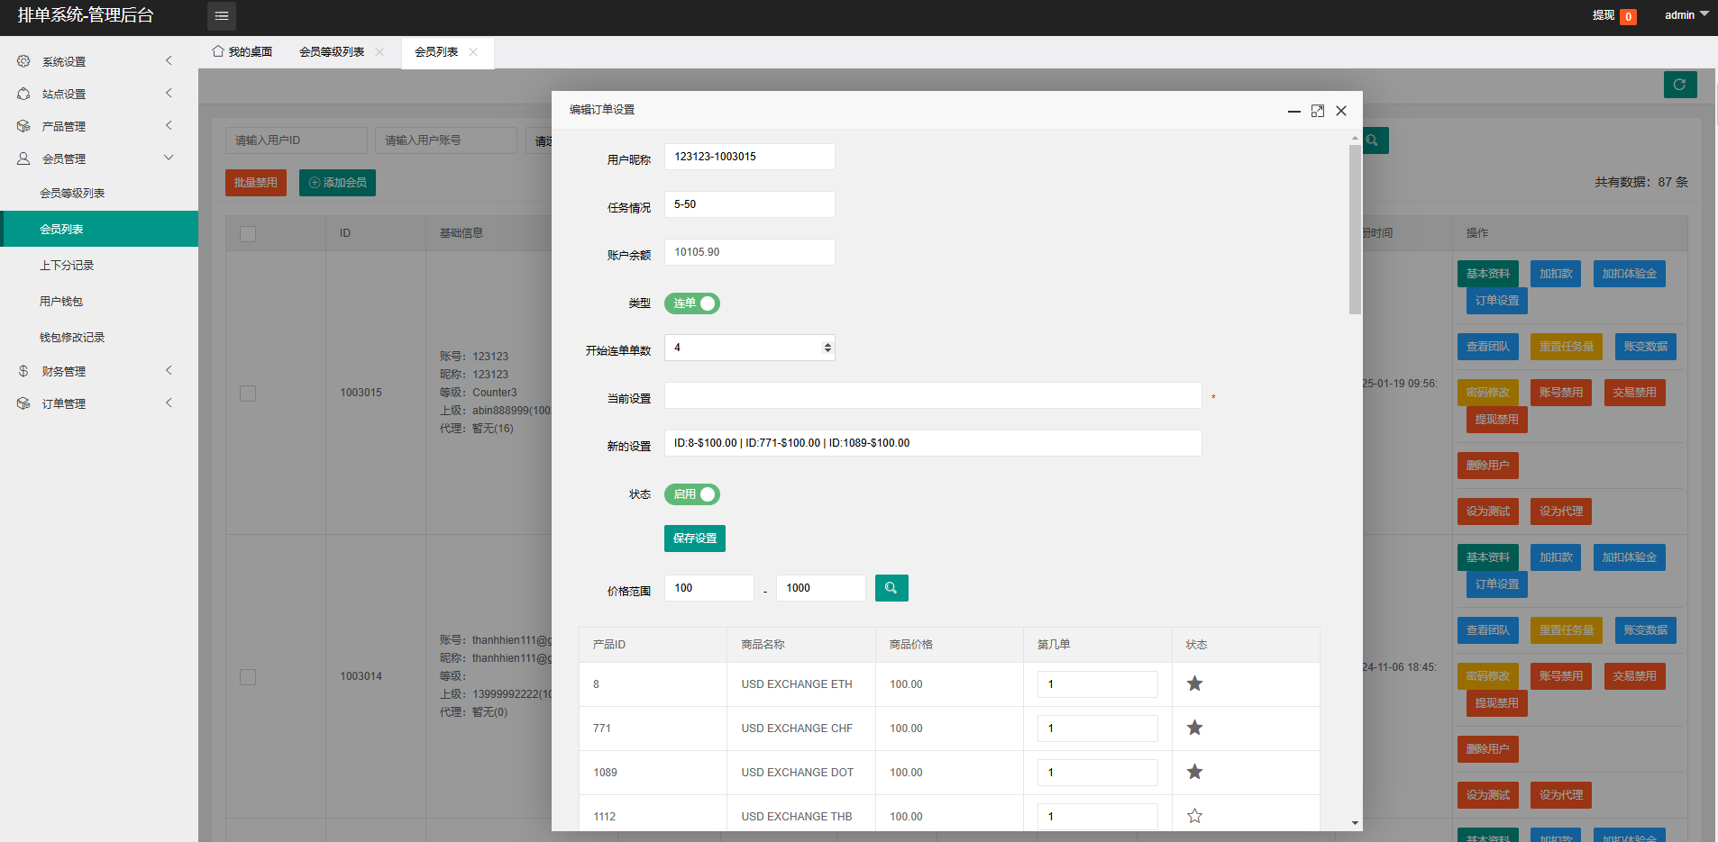1718x842 pixels.
Task: Check the box for user 1003015
Action: tap(248, 394)
